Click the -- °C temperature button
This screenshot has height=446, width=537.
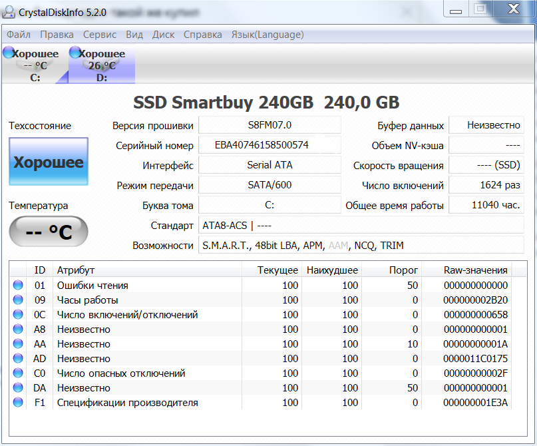(x=49, y=231)
